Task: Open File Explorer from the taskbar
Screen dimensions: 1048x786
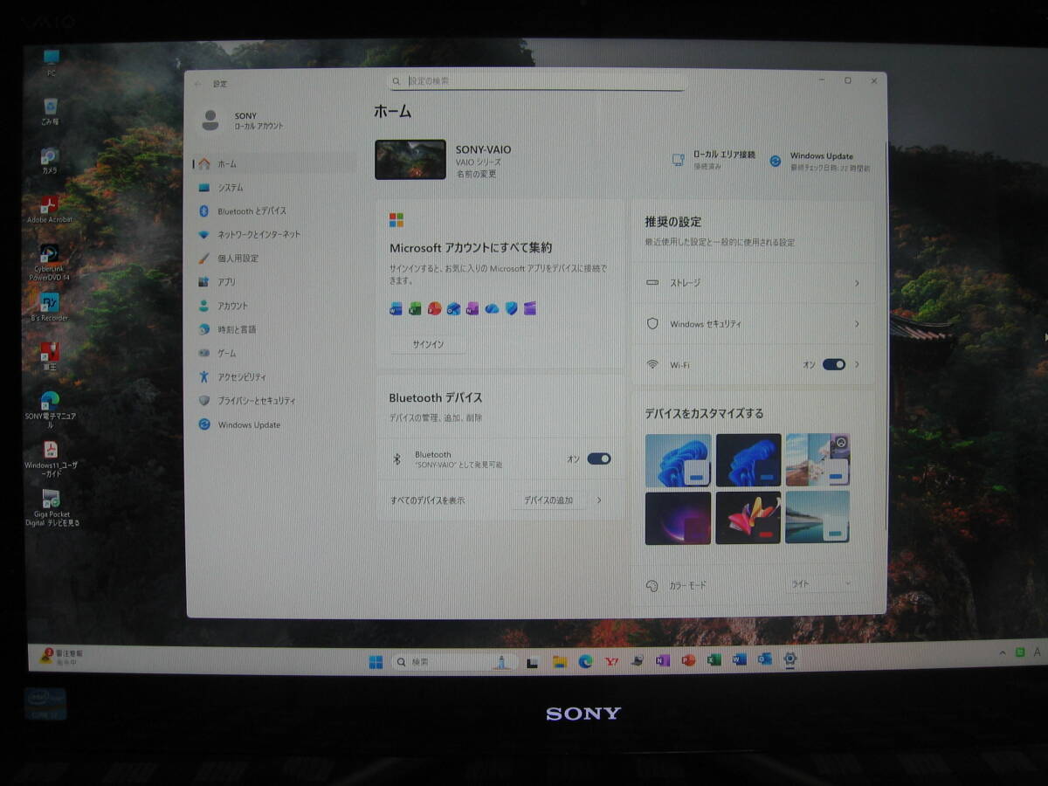Action: tap(560, 662)
